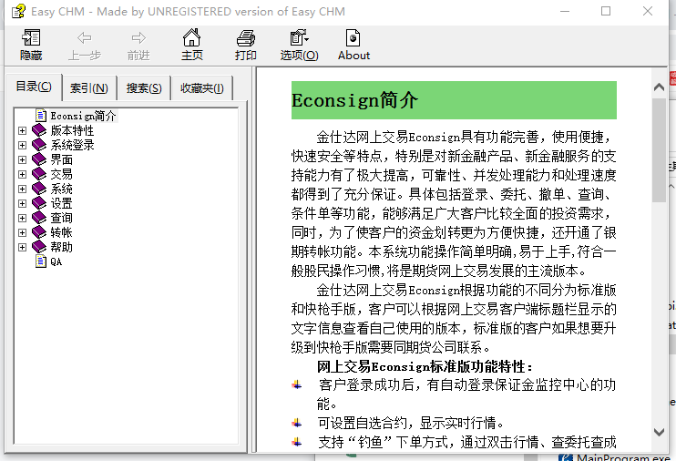The image size is (676, 461).
Task: Minimize the Easy CHM window
Action: [x=565, y=11]
